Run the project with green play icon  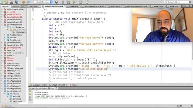click(x=74, y=2)
